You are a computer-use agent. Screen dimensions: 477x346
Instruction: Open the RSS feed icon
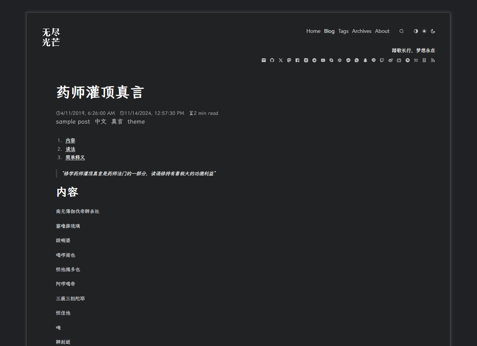point(433,60)
